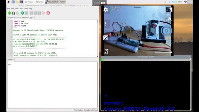This screenshot has height=112, width=199.
Task: Select the Shell tab
Action: coord(11,60)
